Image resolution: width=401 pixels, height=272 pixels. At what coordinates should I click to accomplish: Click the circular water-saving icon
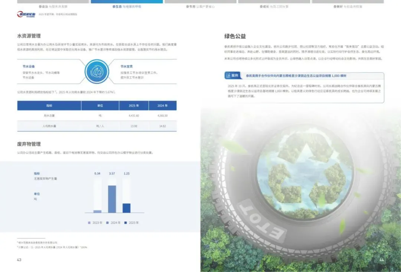click(97, 72)
